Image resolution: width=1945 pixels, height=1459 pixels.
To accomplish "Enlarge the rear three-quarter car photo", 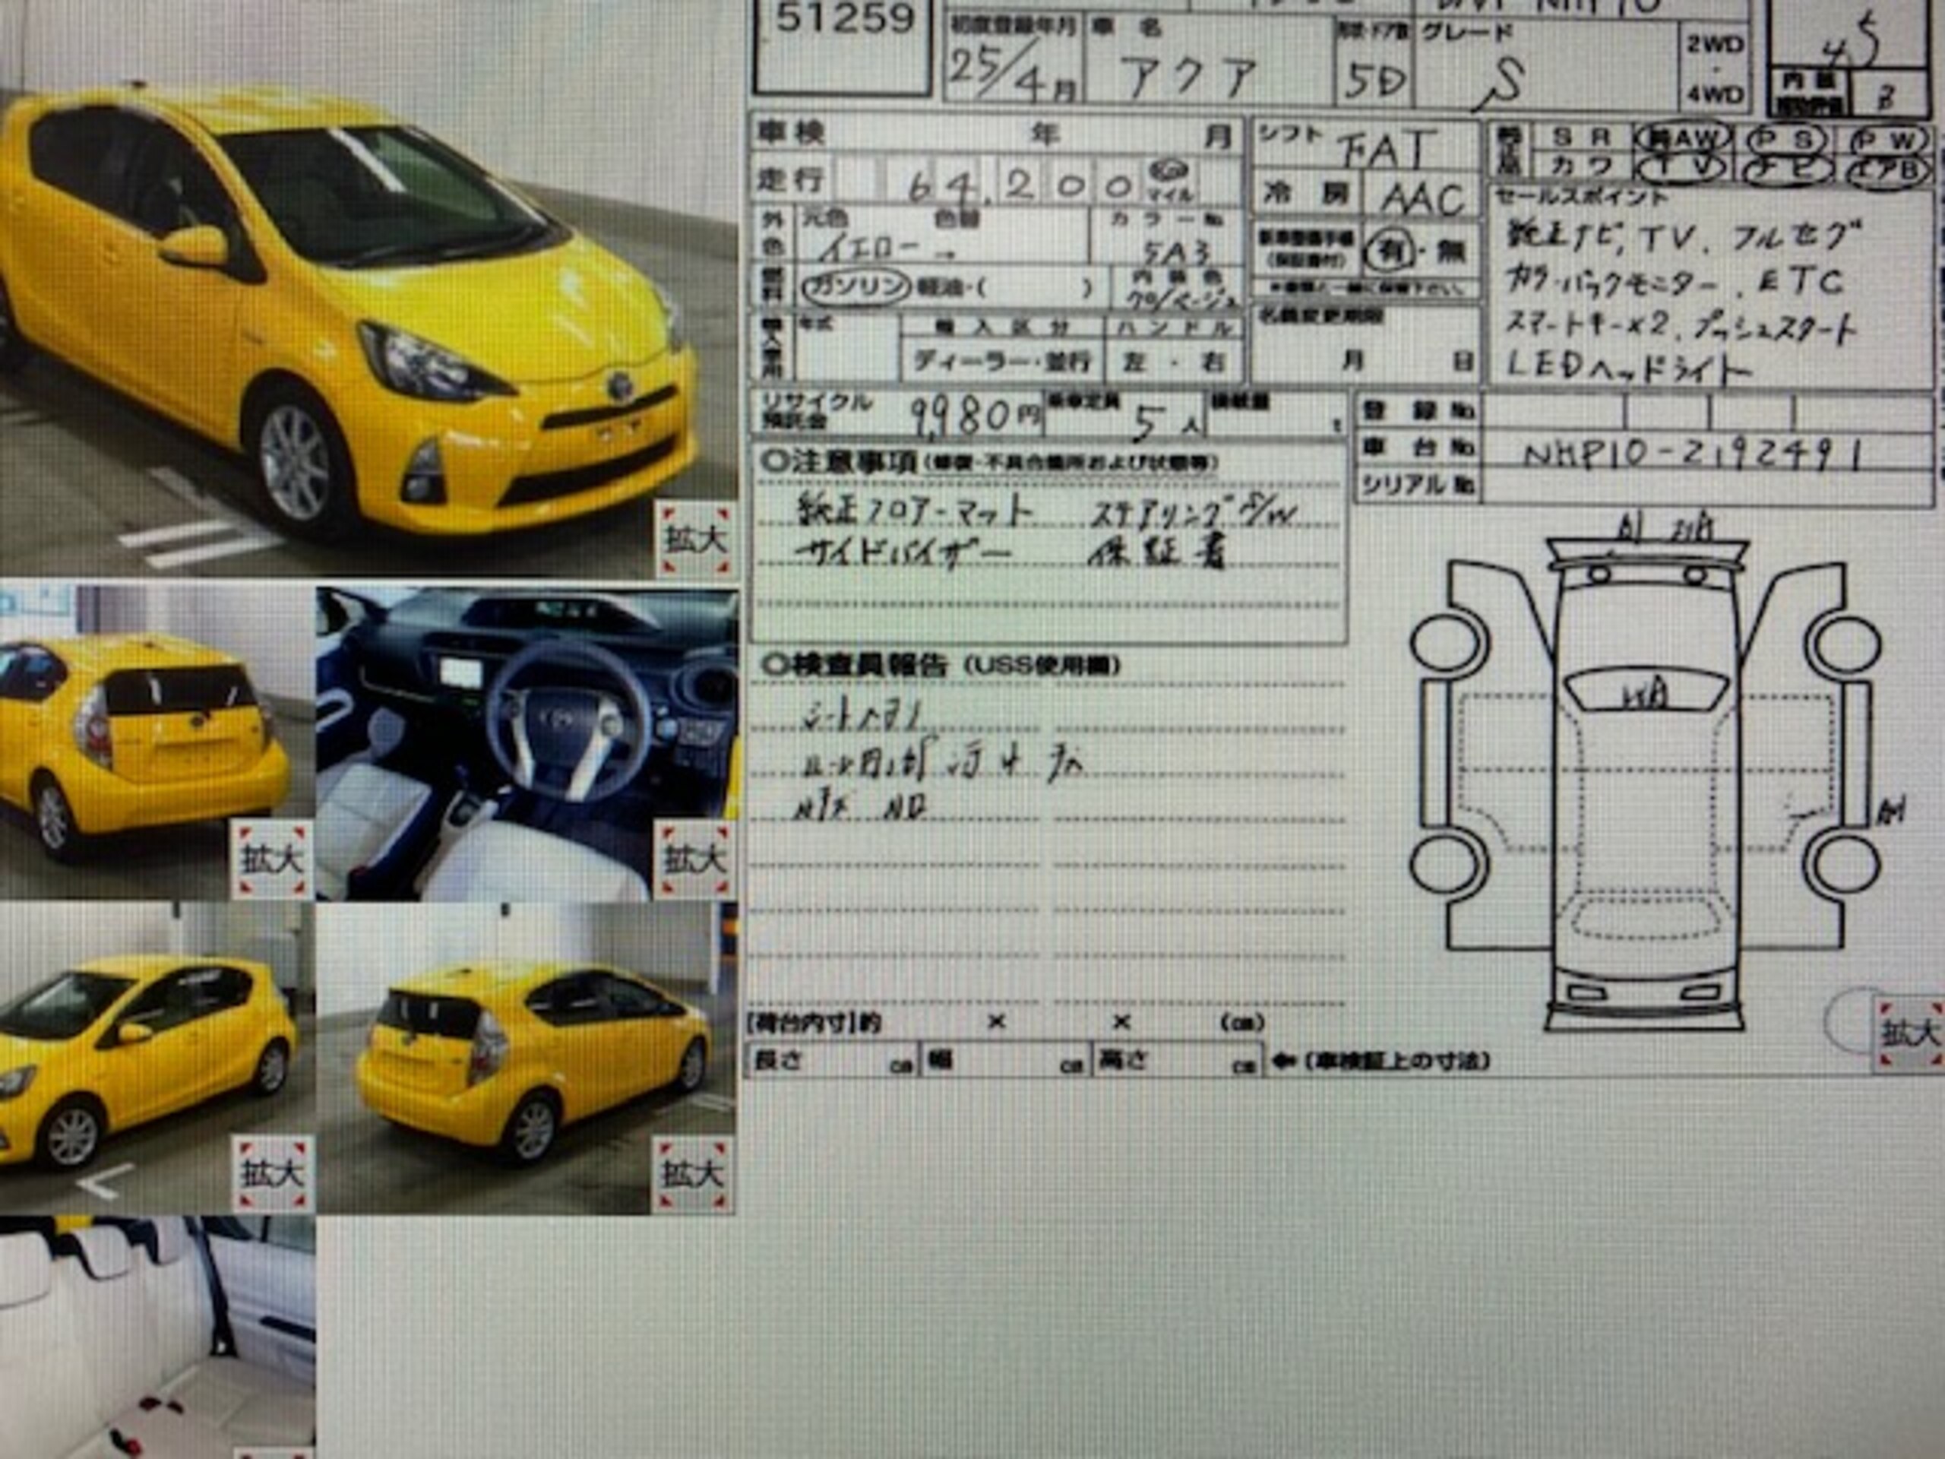I will coord(694,1173).
